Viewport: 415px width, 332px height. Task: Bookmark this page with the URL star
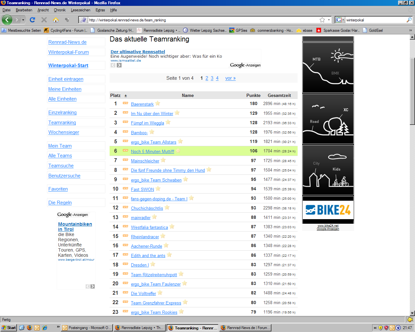pyautogui.click(x=322, y=20)
